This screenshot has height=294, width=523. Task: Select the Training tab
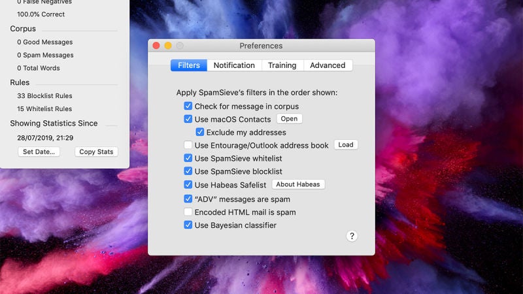(x=282, y=65)
